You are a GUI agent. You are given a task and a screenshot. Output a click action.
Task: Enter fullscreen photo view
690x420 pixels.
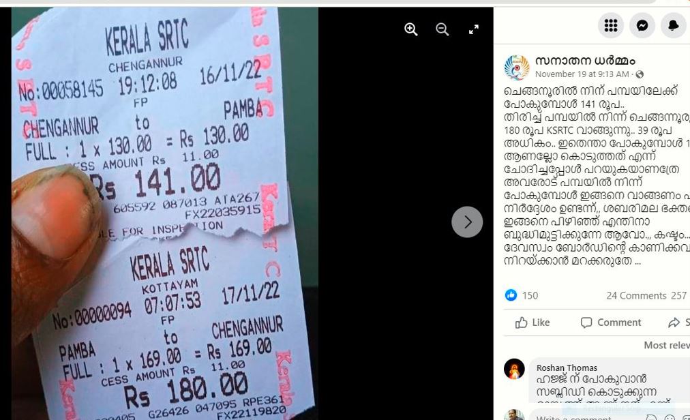[474, 29]
